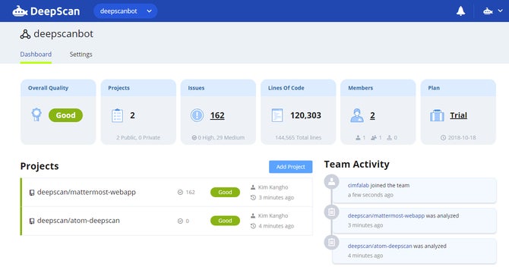Image resolution: width=509 pixels, height=273 pixels.
Task: Click the issue check icon beside 162
Action: click(180, 193)
